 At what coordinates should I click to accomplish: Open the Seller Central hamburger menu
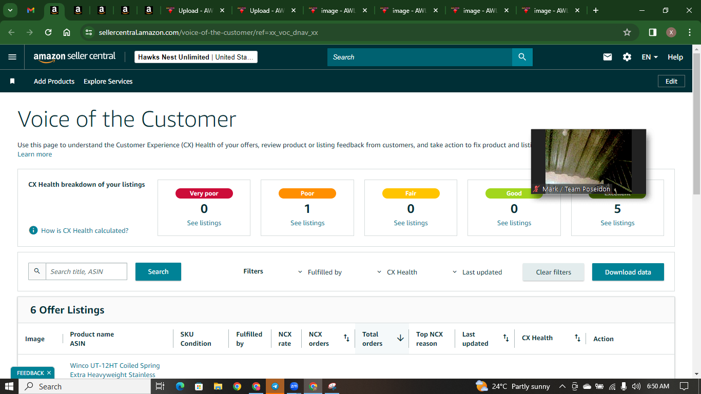pyautogui.click(x=12, y=57)
